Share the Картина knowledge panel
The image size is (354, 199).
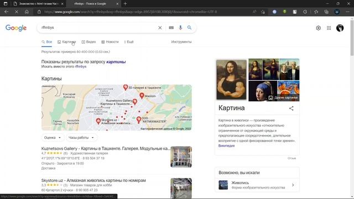[291, 108]
